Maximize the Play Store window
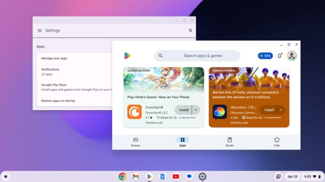325x182 pixels. coord(289,44)
